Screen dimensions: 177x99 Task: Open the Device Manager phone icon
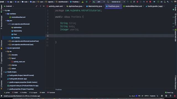[x=165, y=2]
